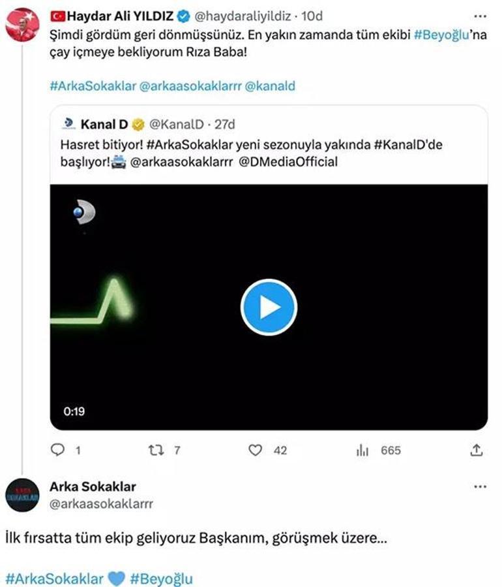The height and width of the screenshot is (587, 502).
Task: Open the @haydaraliyildiz handle
Action: pos(243,14)
